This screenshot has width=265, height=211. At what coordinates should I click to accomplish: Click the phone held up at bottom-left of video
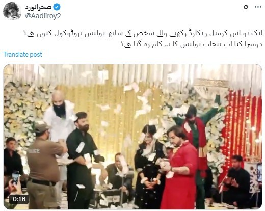tap(16, 177)
